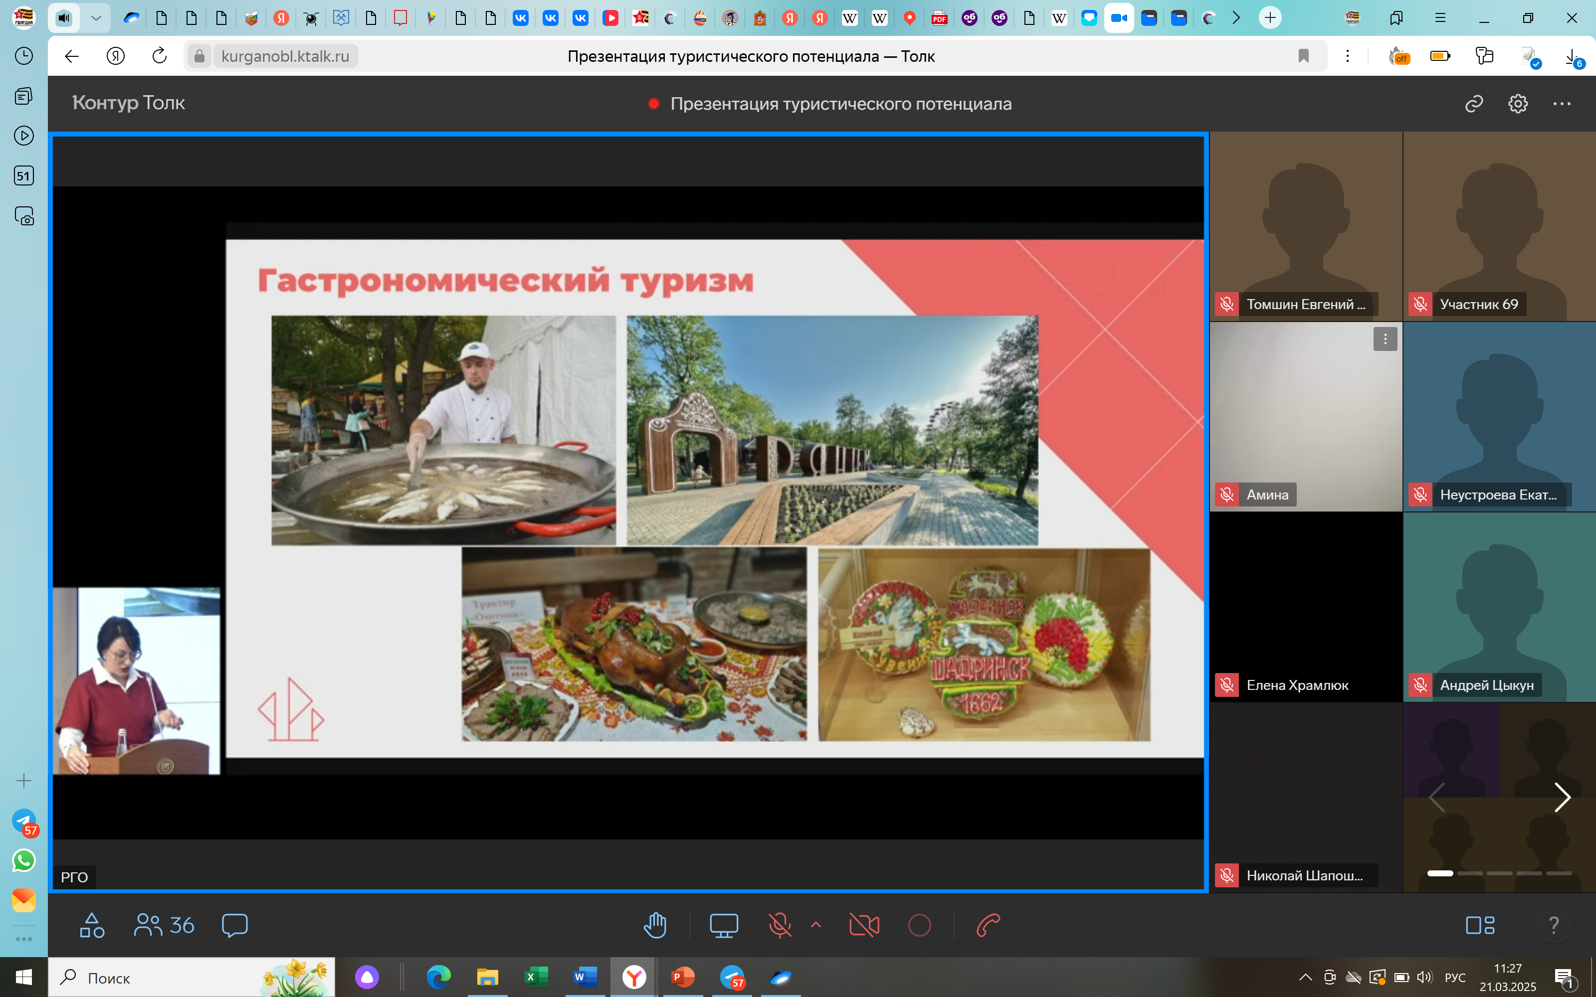Open conference settings gear
This screenshot has width=1596, height=997.
coord(1518,104)
